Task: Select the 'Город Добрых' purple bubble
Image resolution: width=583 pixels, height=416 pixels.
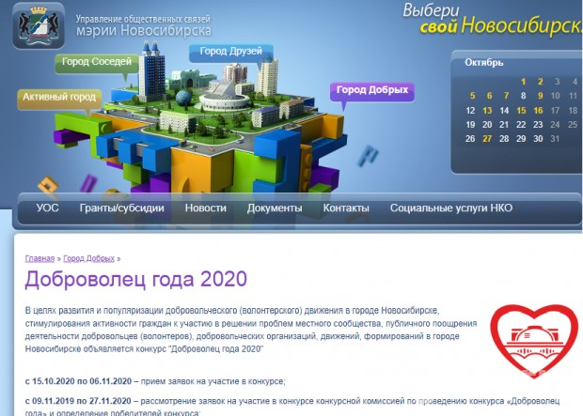Action: [372, 91]
